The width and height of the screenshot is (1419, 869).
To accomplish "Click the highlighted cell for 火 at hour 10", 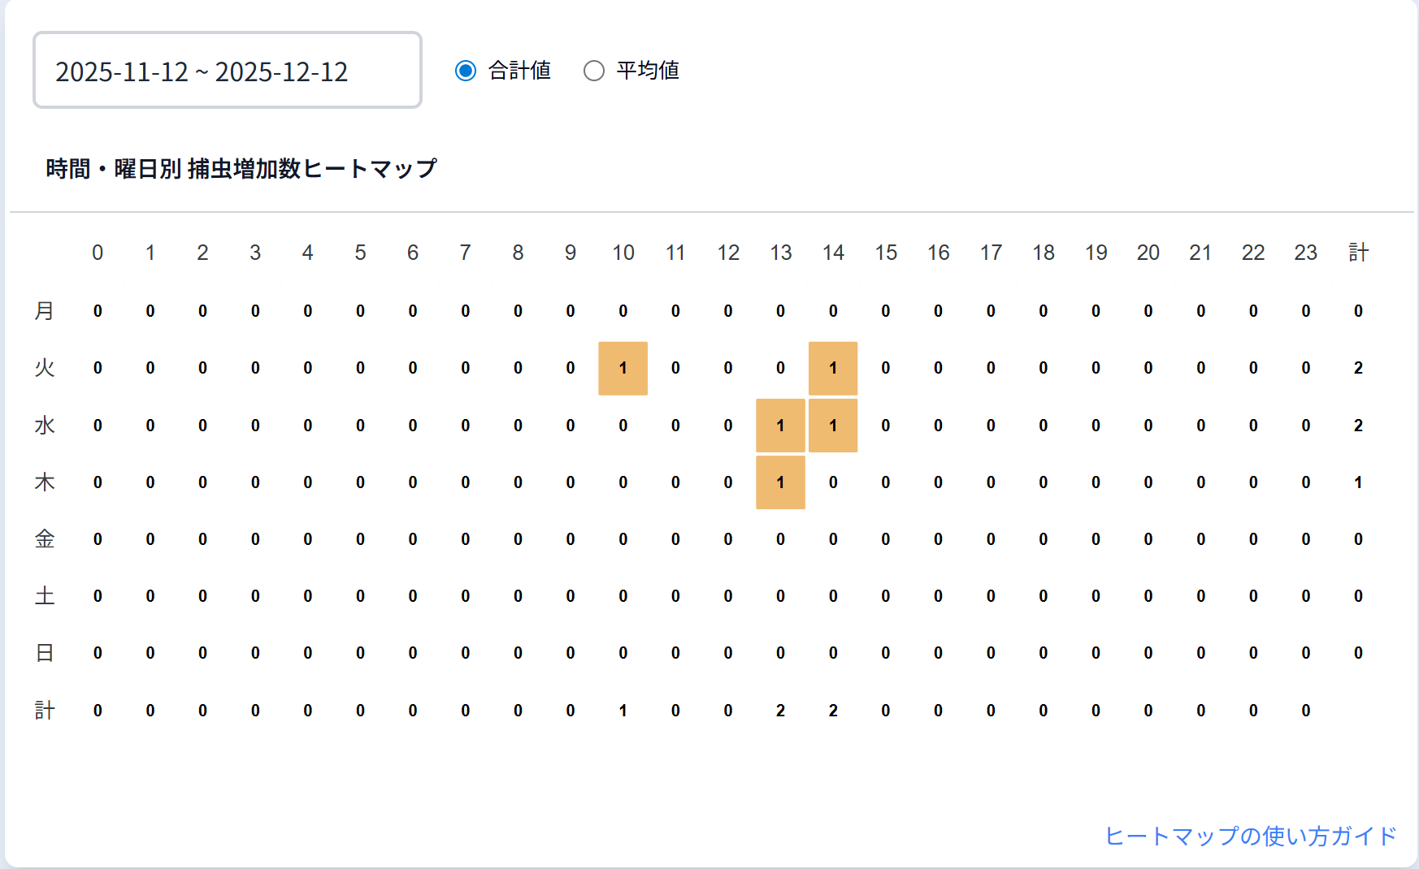I will [x=623, y=368].
